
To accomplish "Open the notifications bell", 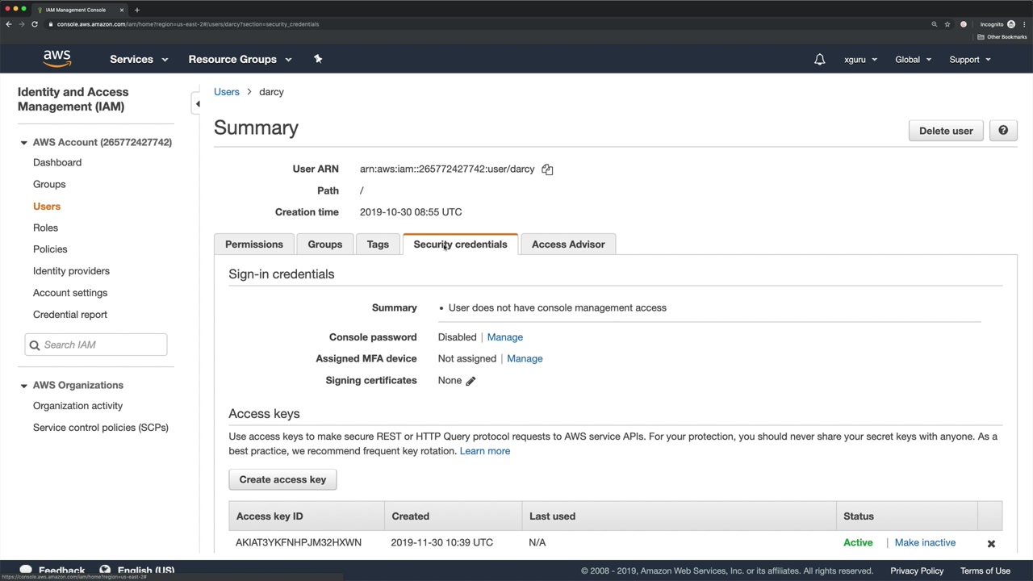I will 819,59.
